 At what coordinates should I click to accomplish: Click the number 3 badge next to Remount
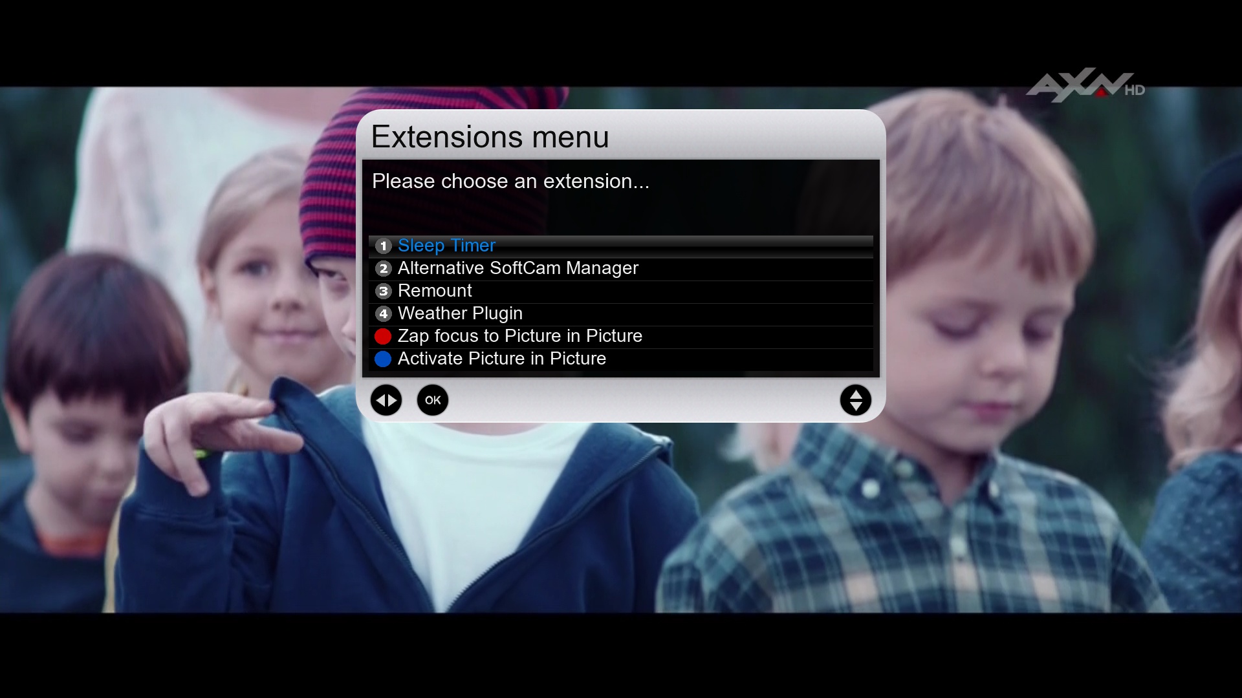point(384,291)
